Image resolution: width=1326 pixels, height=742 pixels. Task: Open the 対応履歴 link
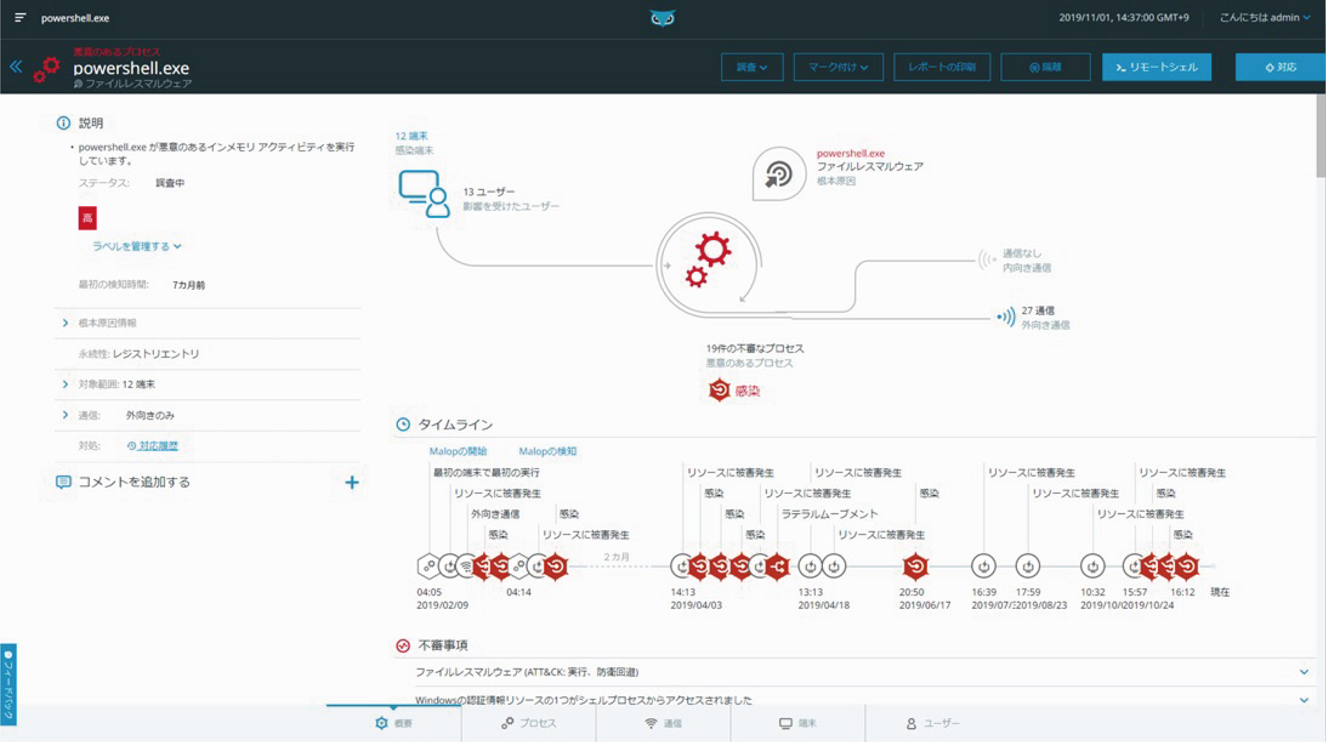click(x=152, y=445)
